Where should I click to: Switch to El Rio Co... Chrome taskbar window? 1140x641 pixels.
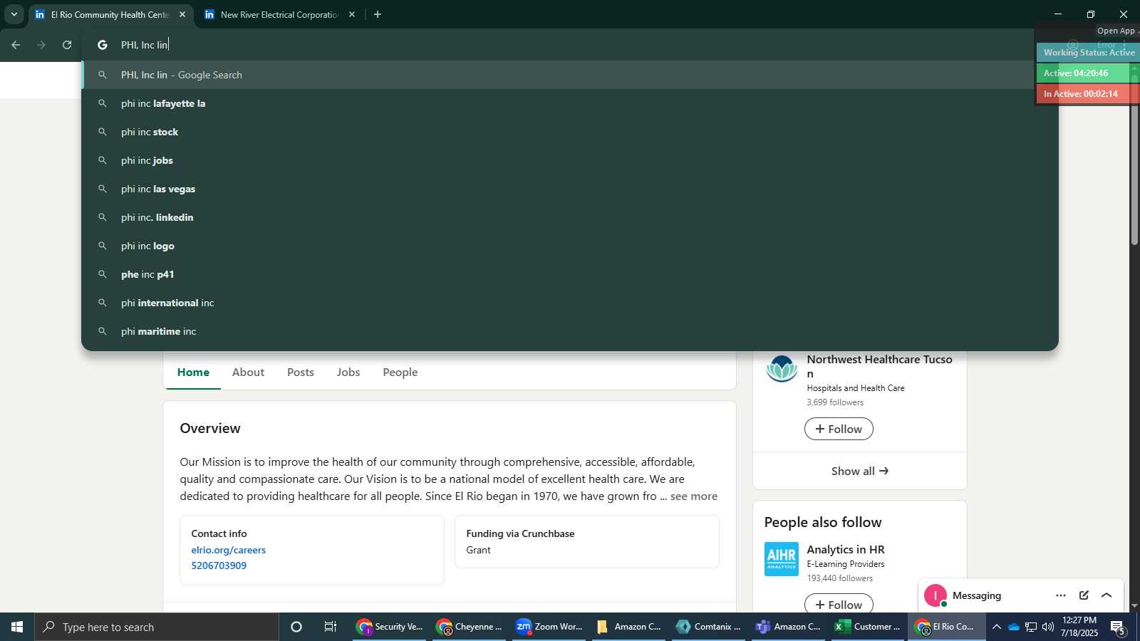point(947,627)
